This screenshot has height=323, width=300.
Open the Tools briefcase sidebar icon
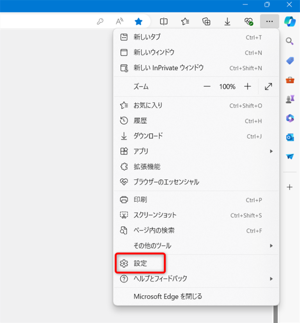[x=290, y=80]
